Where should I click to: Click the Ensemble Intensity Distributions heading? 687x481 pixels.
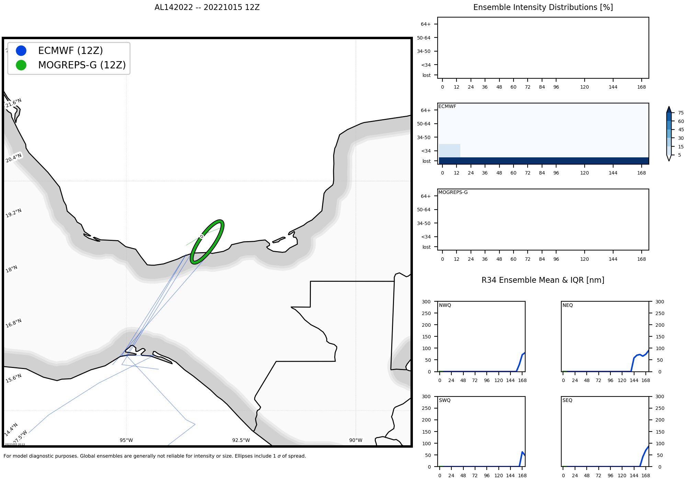tap(543, 8)
